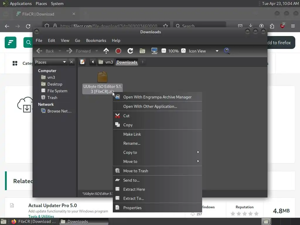The width and height of the screenshot is (300, 225).
Task: Open the Icon View dropdown
Action: pos(204,51)
